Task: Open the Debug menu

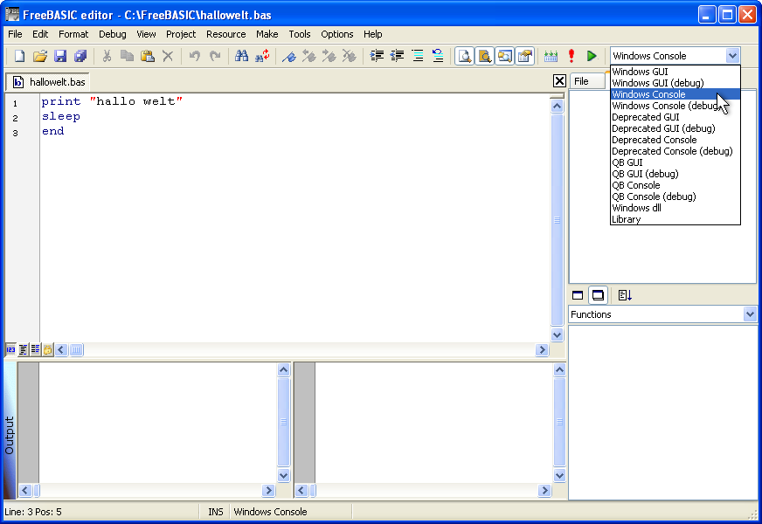Action: coord(112,34)
